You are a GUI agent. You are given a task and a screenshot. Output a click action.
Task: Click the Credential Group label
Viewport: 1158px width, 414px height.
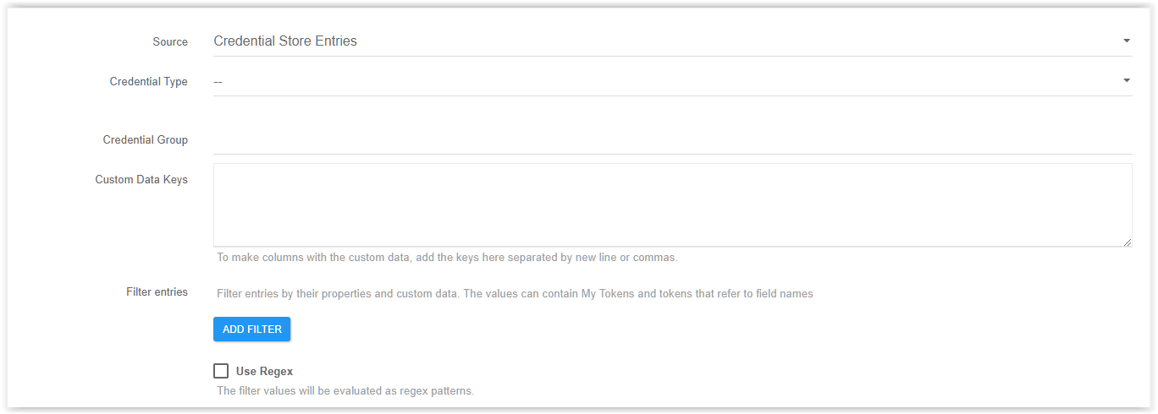[x=146, y=139]
